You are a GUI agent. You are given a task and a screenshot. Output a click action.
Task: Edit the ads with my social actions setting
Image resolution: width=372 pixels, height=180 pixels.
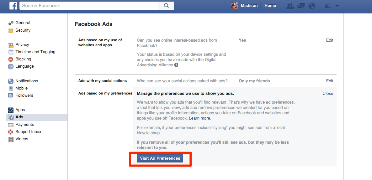tap(329, 81)
